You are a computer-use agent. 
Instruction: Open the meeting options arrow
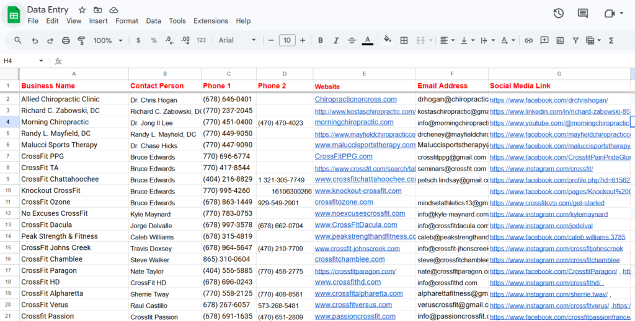(621, 14)
